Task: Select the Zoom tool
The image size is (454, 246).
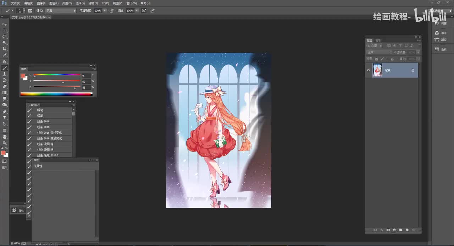Action: click(5, 143)
